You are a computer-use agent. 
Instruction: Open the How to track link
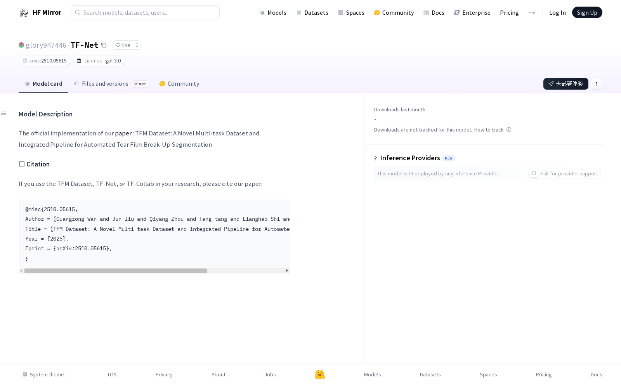(x=489, y=130)
